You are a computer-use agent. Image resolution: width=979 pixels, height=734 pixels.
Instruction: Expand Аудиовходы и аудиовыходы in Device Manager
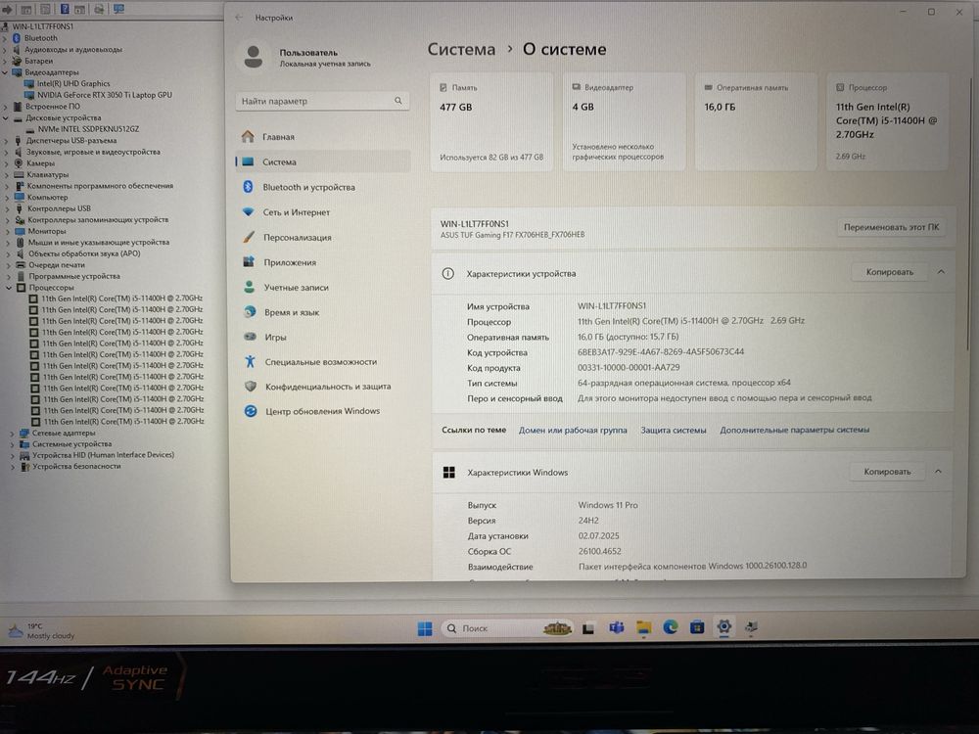click(x=6, y=49)
